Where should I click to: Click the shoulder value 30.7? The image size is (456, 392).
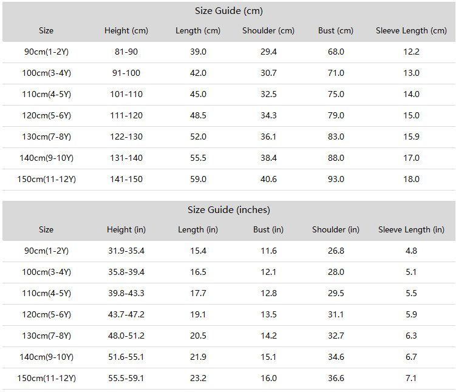(268, 73)
